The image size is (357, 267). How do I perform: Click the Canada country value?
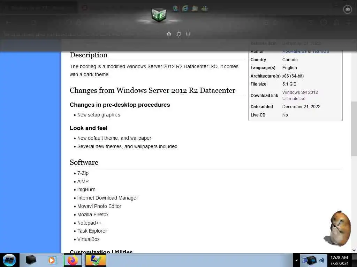pos(290,60)
